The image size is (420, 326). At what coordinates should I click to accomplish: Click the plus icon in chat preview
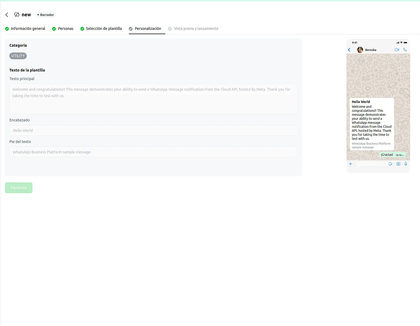click(350, 164)
